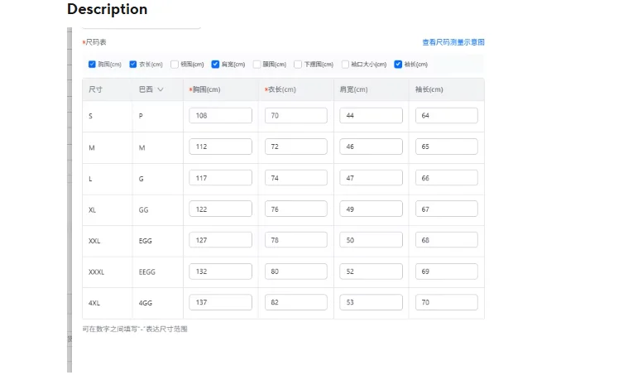Select the 4XL size label
This screenshot has height=375, width=628.
tap(94, 303)
